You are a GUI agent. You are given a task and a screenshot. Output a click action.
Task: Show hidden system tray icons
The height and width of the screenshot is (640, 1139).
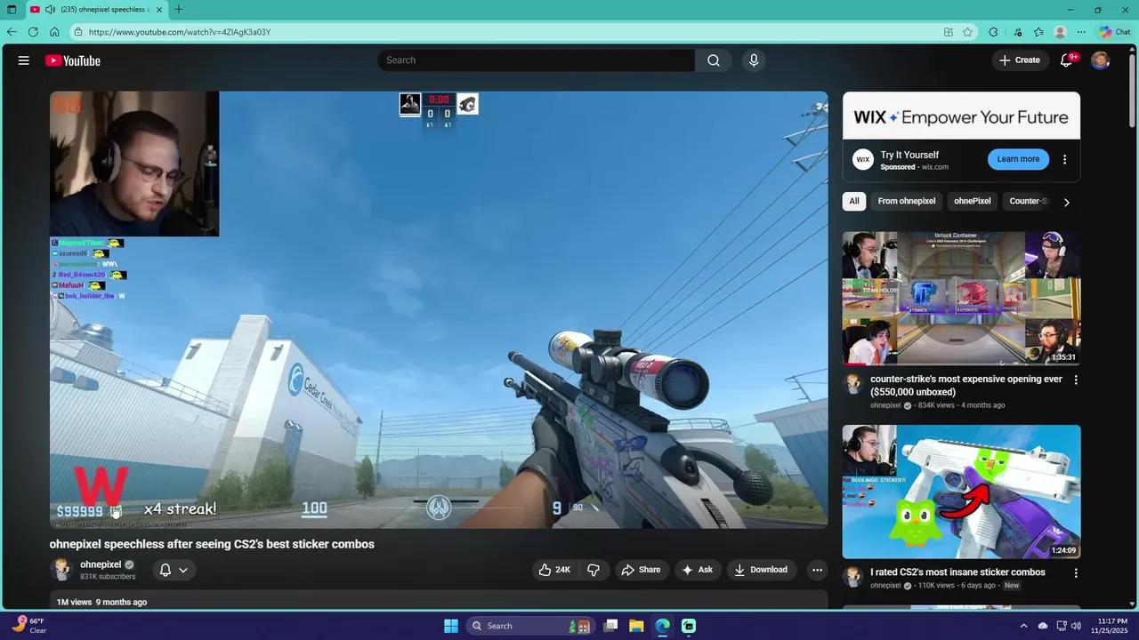[x=1023, y=626]
